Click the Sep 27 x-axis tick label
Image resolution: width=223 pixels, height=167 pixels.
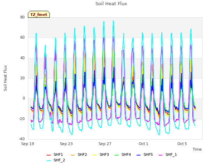[x=105, y=144]
